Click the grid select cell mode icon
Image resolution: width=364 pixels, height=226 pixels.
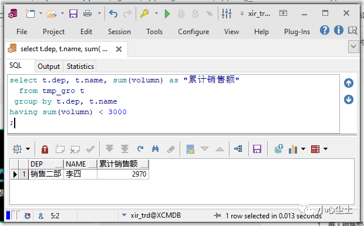click(18, 149)
